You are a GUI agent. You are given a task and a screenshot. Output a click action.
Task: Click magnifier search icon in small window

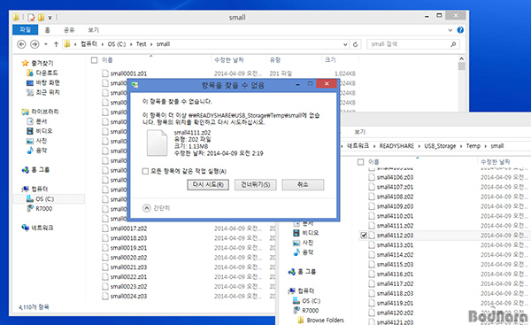(x=453, y=44)
